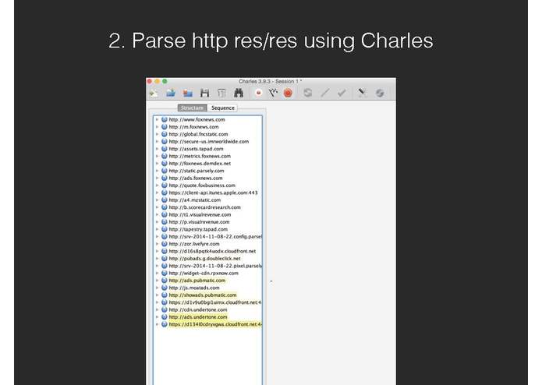Save session with the floppy disk icon
The height and width of the screenshot is (385, 542).
click(x=204, y=94)
